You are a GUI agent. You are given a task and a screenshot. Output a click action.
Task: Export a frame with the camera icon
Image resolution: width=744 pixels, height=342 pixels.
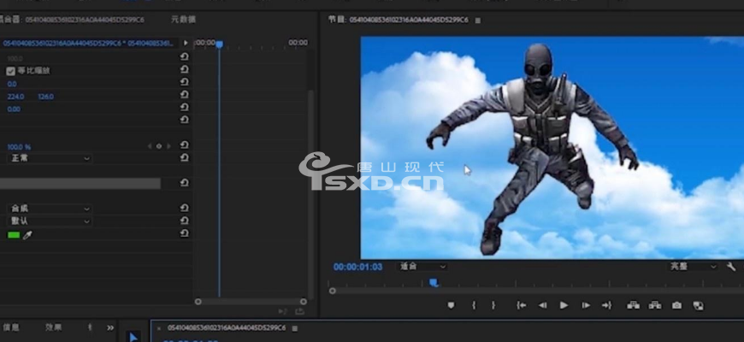coord(676,305)
